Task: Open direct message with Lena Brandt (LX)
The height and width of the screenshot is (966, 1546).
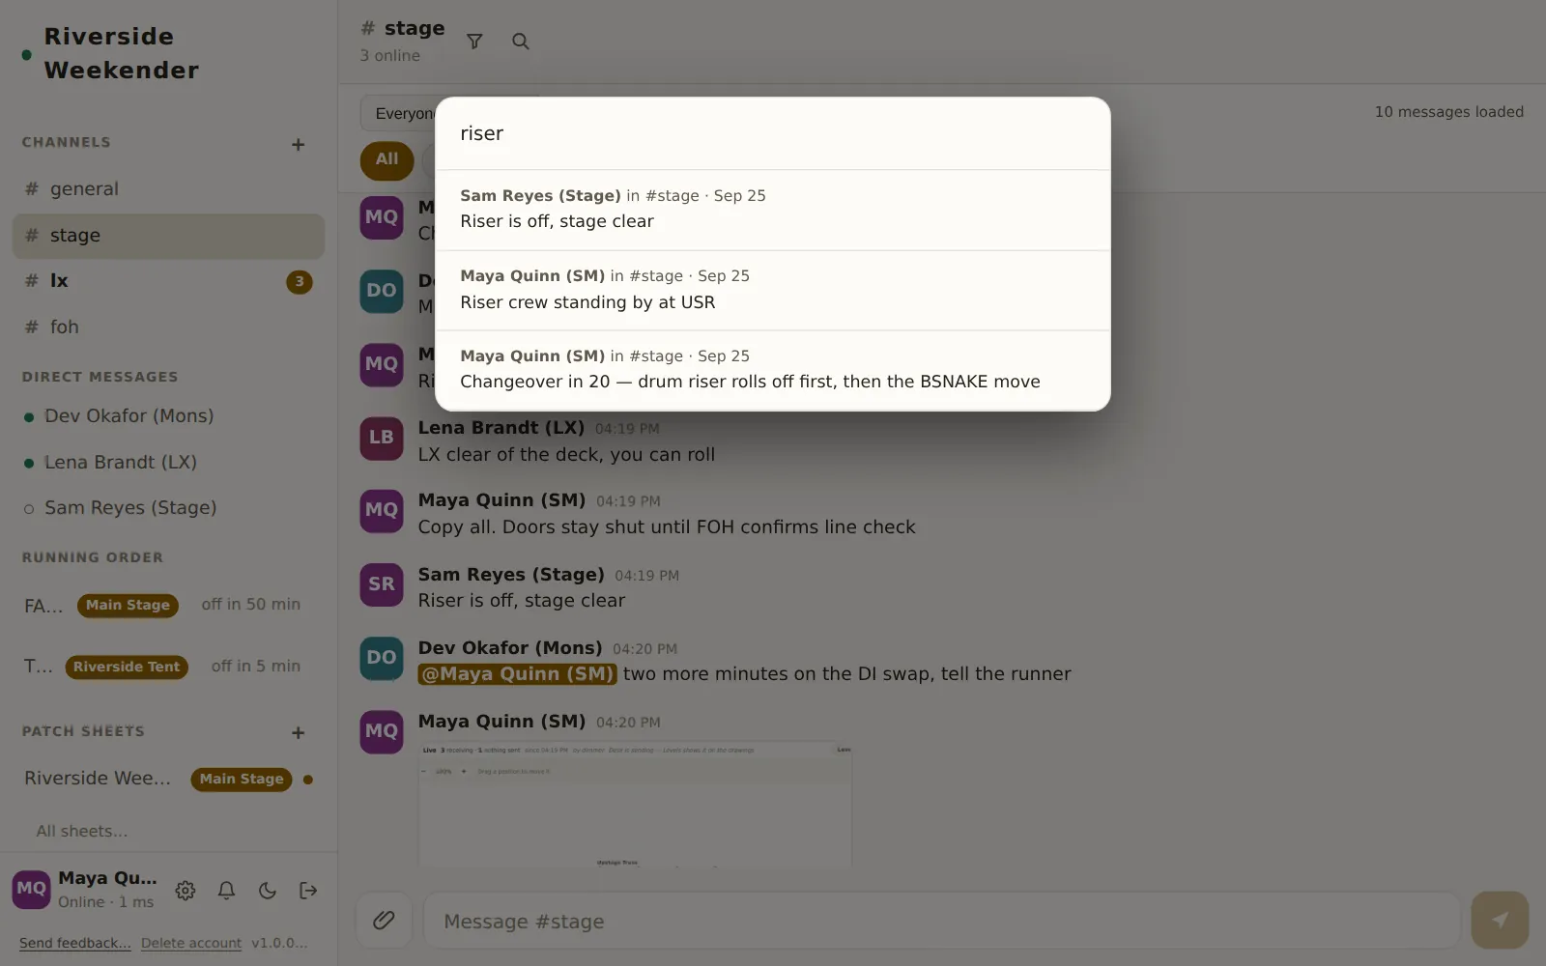Action: [168, 463]
